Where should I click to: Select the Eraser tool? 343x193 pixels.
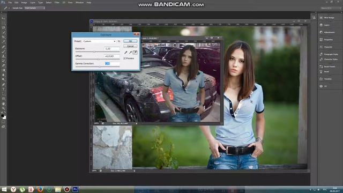click(x=3, y=65)
